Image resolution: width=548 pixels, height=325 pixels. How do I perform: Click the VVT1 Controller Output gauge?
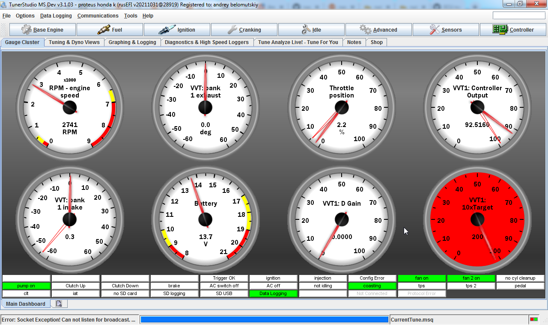click(x=477, y=107)
